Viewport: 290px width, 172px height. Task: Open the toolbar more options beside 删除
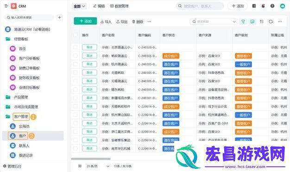coord(149,22)
